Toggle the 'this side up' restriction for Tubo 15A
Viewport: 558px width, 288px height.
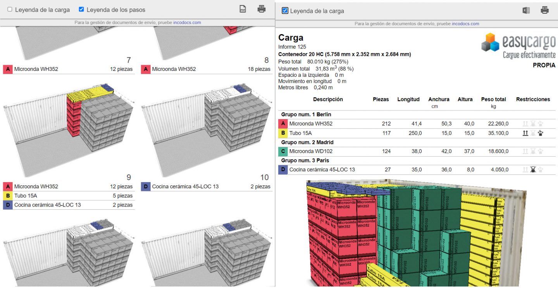(x=525, y=133)
